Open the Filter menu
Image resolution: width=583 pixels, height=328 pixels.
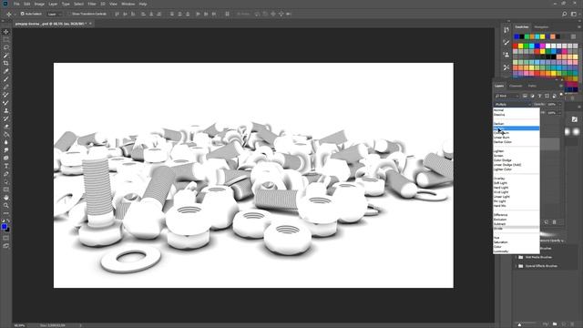(92, 4)
